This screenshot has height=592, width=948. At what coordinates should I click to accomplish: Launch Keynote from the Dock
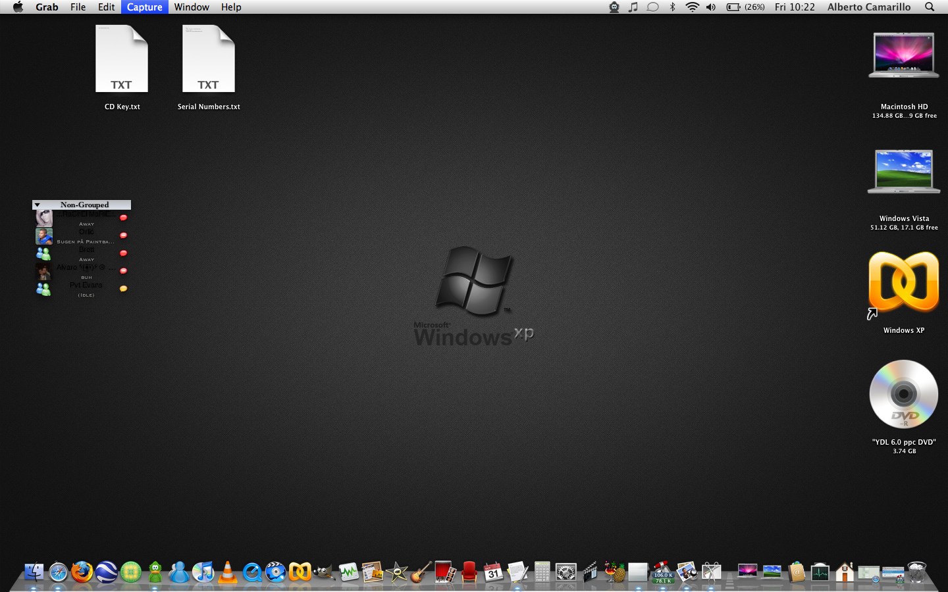click(x=373, y=572)
